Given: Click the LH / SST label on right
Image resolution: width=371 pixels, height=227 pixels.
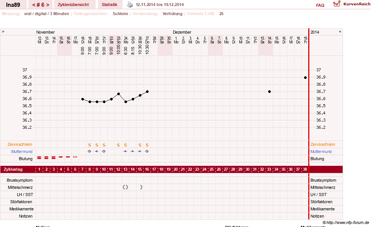Looking at the screenshot, I should pos(318,195).
